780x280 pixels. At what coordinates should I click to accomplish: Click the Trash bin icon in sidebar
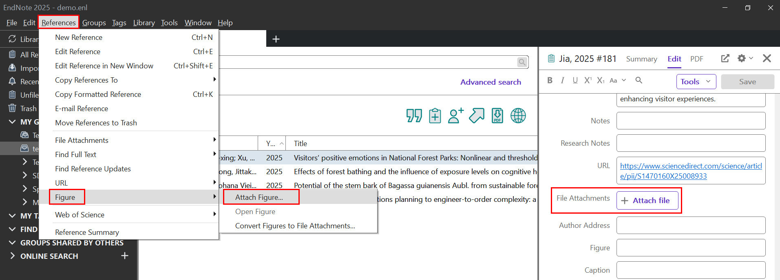coord(12,108)
